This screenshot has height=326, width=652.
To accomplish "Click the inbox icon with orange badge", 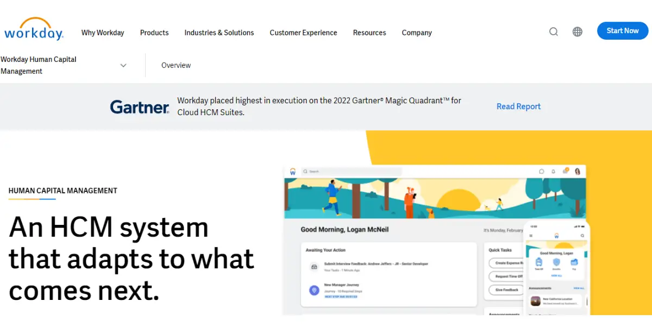I will pos(566,171).
